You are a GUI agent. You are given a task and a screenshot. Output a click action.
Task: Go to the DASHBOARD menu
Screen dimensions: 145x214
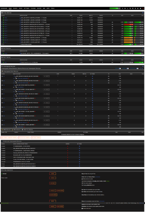[4, 8]
